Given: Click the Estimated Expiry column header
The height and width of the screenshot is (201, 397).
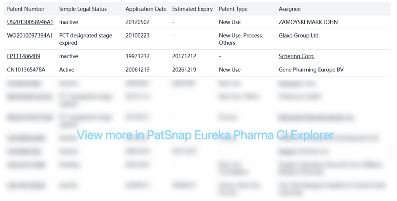Looking at the screenshot, I should pos(192,9).
